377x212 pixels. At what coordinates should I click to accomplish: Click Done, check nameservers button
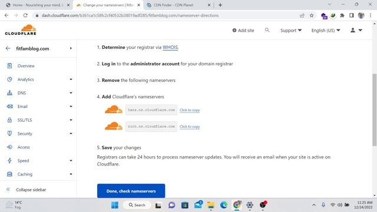pyautogui.click(x=131, y=191)
